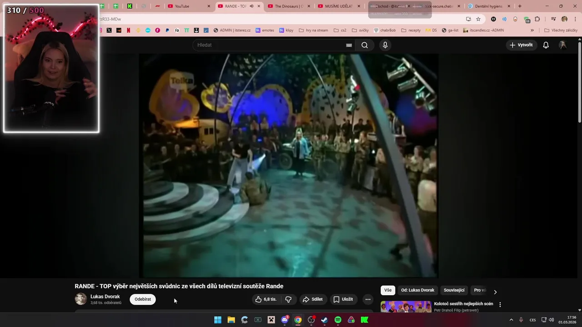
Task: Start voice search with the microphone icon
Action: pyautogui.click(x=385, y=45)
